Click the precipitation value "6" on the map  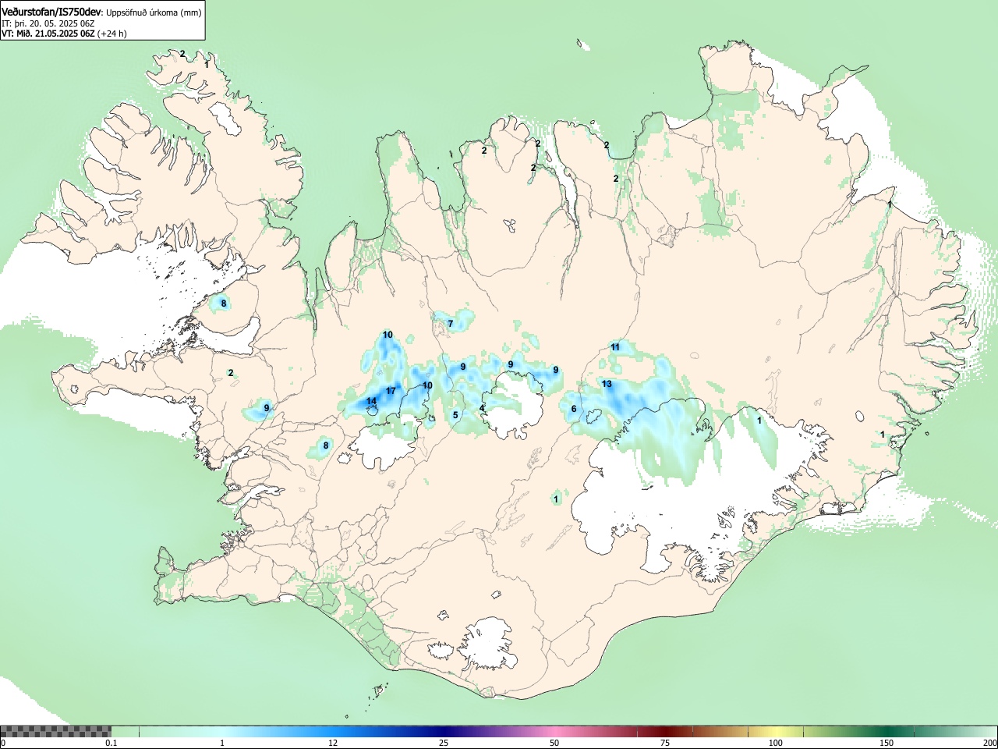[574, 409]
